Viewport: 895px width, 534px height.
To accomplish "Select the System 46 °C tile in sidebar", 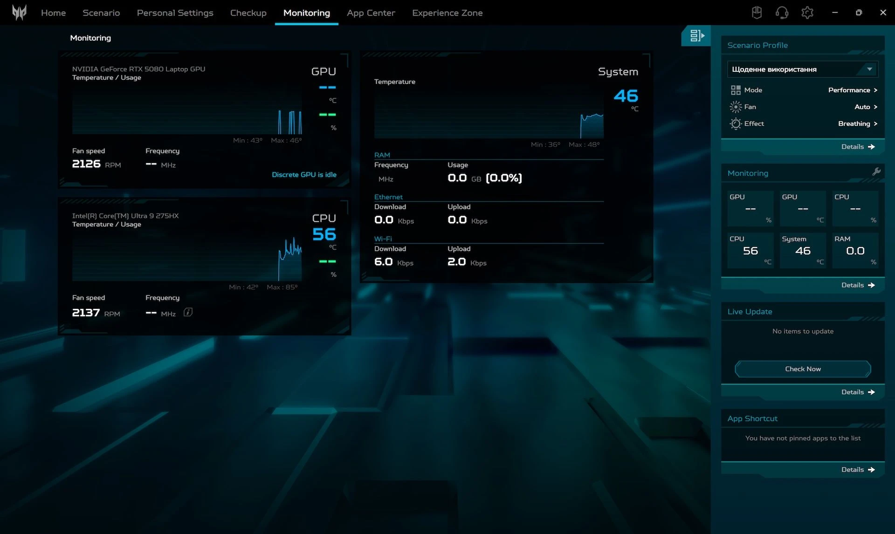I will click(x=803, y=250).
